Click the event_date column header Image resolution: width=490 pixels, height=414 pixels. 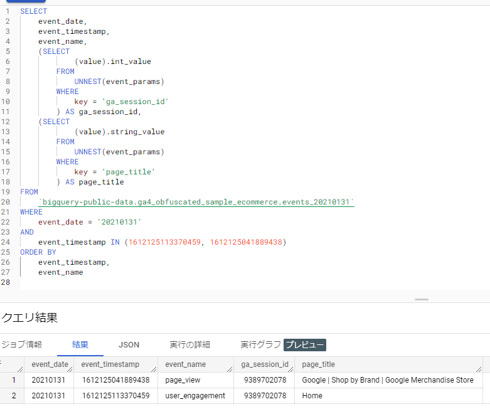click(x=50, y=364)
